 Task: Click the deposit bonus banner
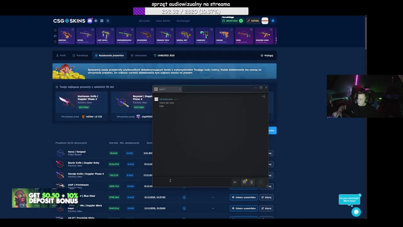coord(45,198)
